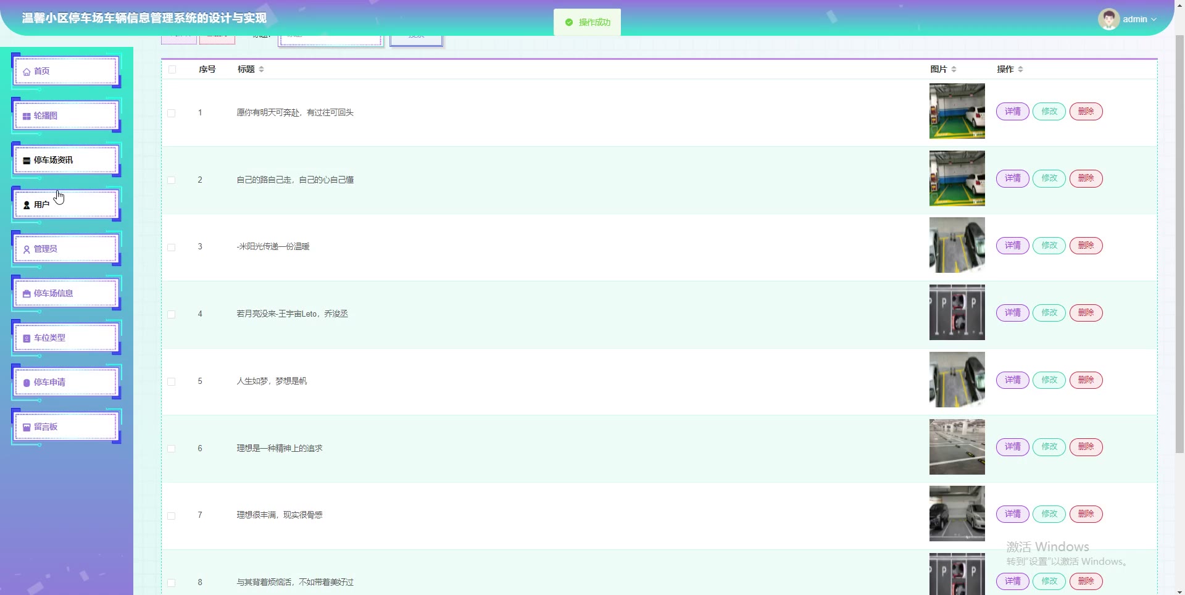Edit row 4 using 修改
Viewport: 1185px width, 595px height.
[x=1049, y=313]
